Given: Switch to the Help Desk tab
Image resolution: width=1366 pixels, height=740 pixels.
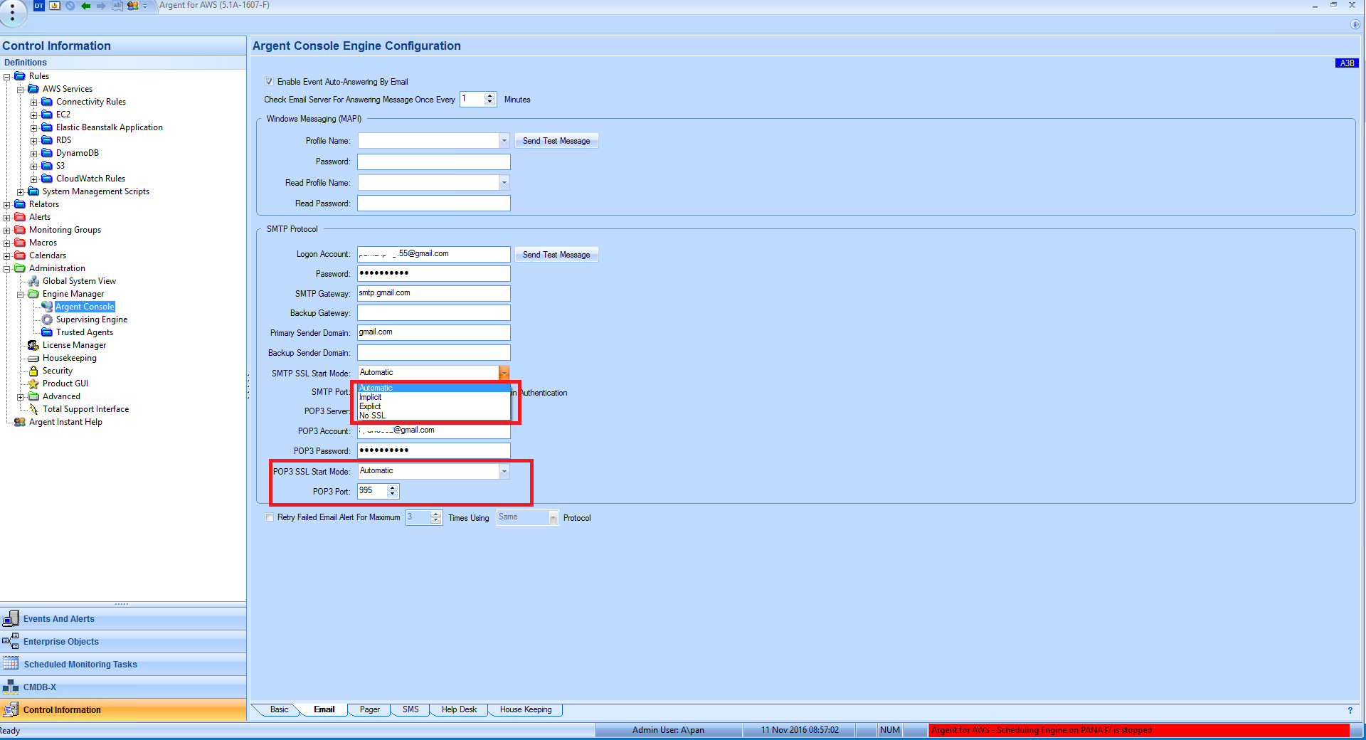Looking at the screenshot, I should pos(459,709).
